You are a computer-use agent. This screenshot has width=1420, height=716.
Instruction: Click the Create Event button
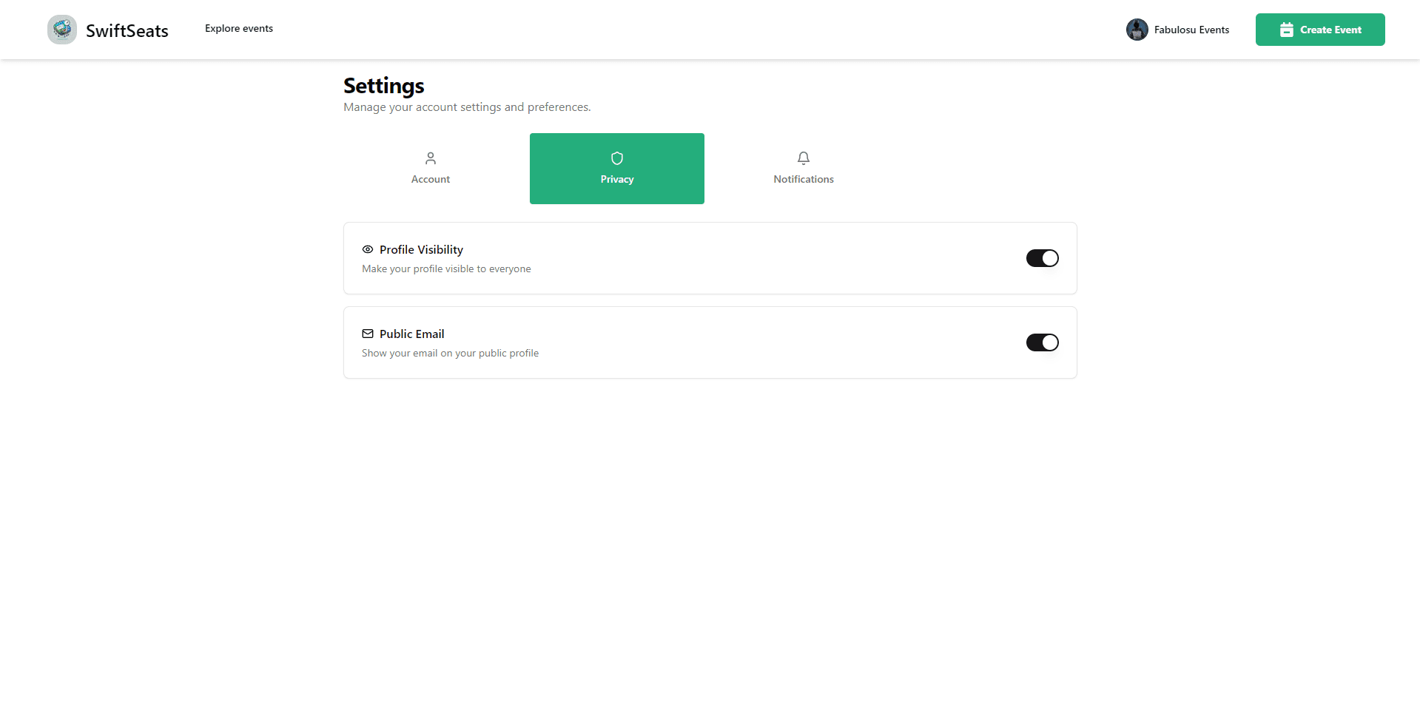click(1319, 29)
